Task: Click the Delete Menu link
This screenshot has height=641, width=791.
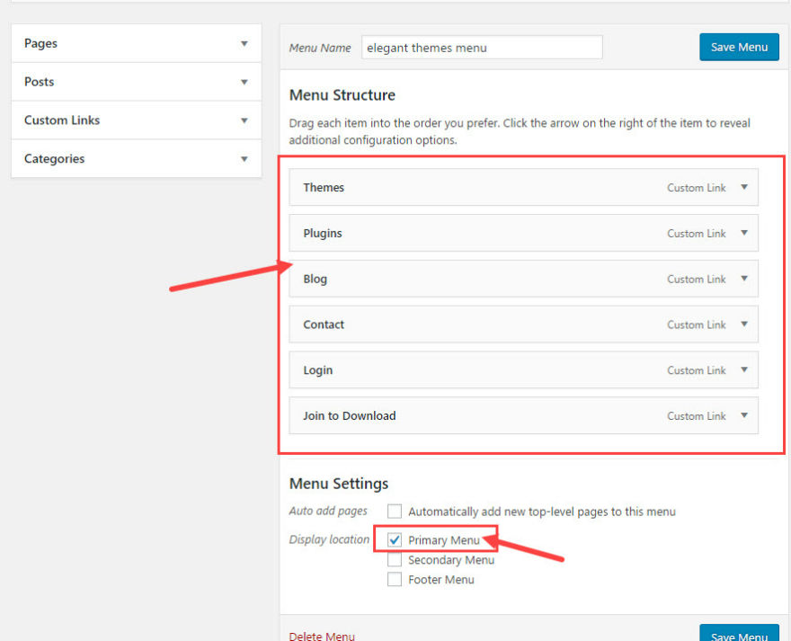Action: [322, 637]
